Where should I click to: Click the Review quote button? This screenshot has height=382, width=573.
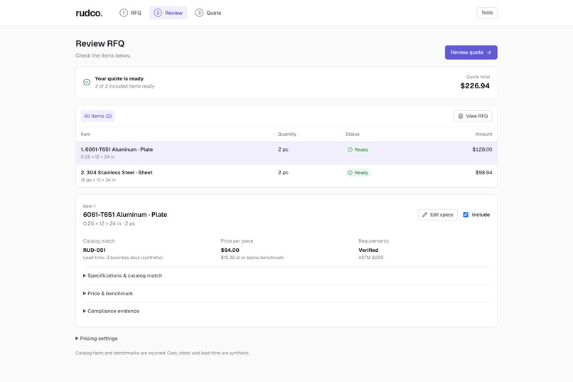coord(471,52)
